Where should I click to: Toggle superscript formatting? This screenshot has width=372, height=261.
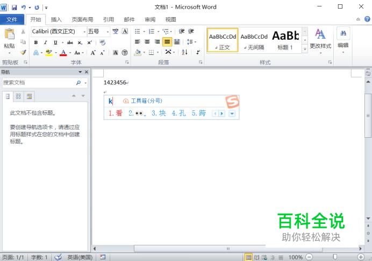(89, 43)
